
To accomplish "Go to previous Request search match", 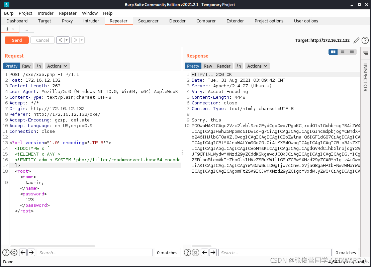I will [x=23, y=253].
